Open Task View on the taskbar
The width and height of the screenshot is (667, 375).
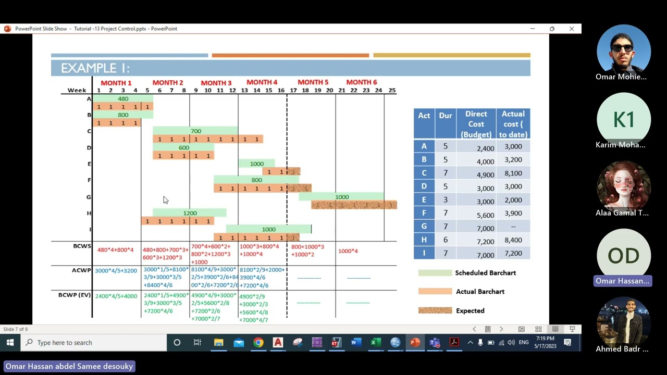pos(197,342)
